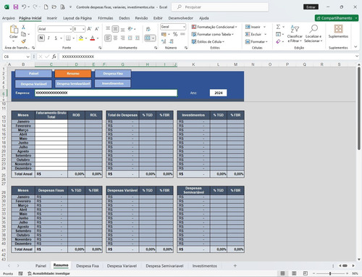Toggle italic formatting (I)
The width and height of the screenshot is (362, 277).
click(49, 38)
